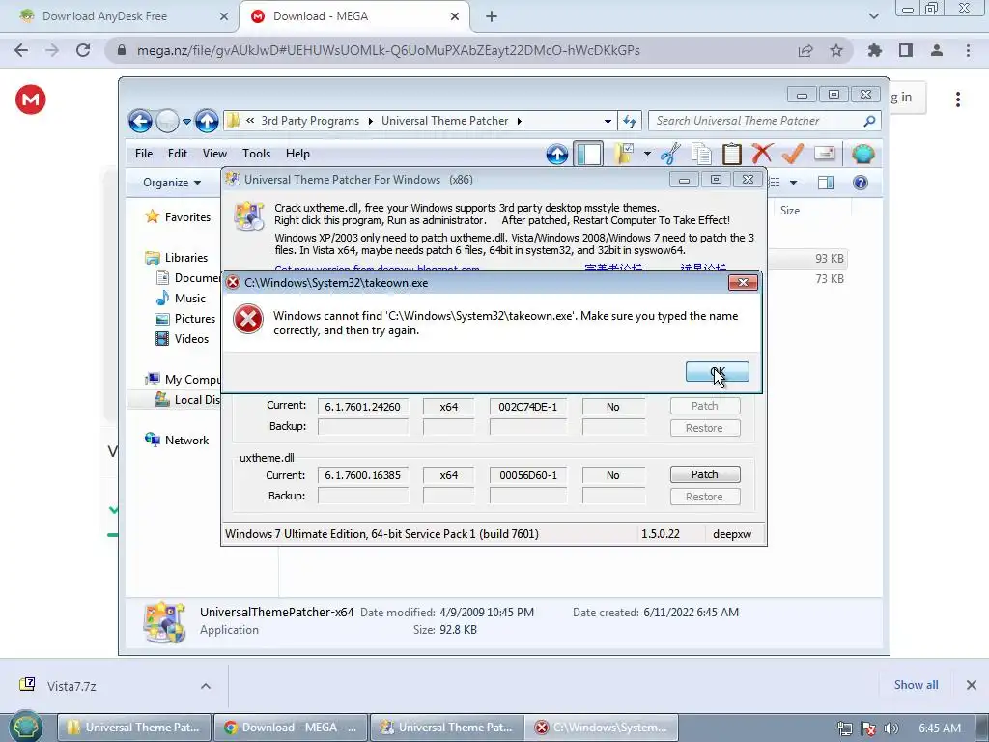989x742 pixels.
Task: Click Show all downloads link
Action: point(916,685)
